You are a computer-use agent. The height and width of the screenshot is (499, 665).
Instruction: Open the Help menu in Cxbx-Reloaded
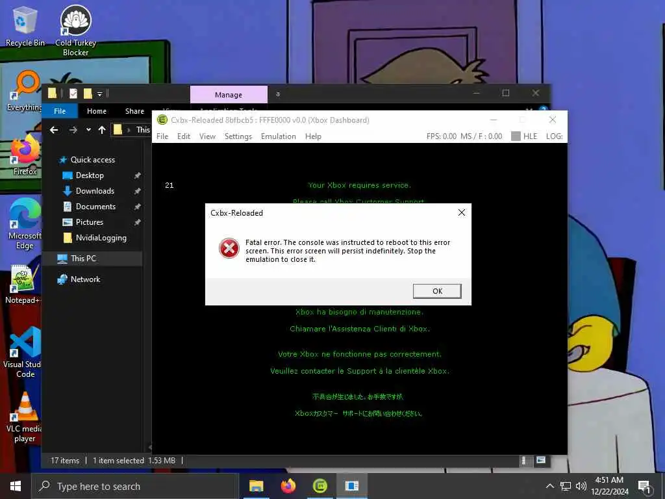313,136
